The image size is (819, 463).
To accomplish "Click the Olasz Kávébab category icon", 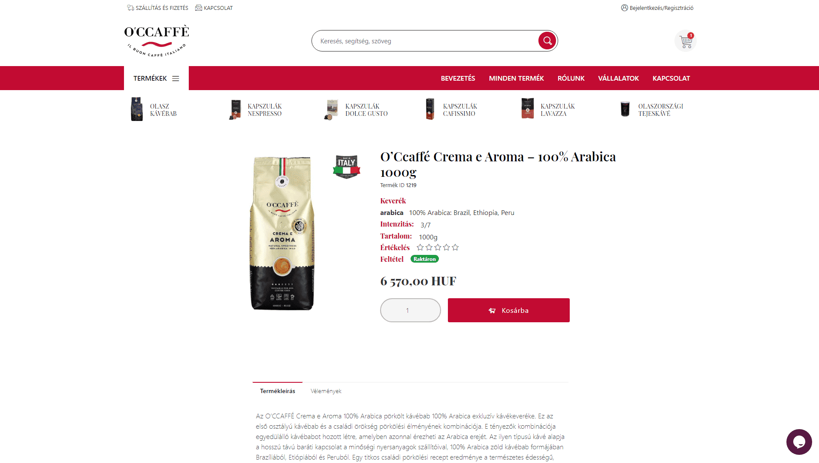I will tap(137, 109).
